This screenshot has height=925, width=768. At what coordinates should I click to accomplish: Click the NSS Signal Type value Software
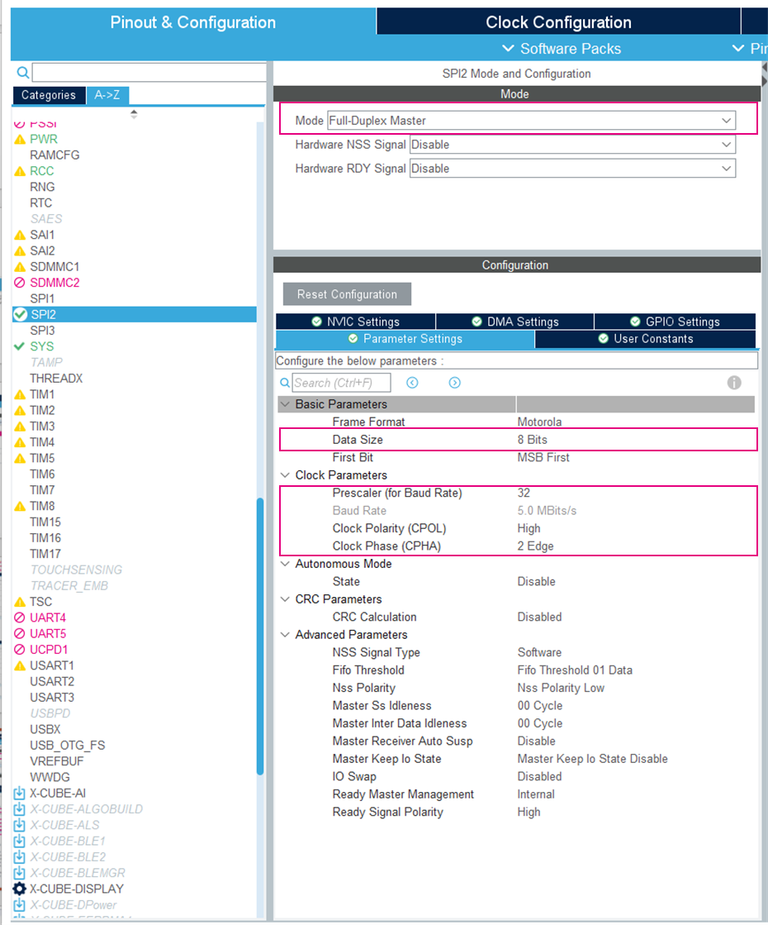tap(539, 652)
